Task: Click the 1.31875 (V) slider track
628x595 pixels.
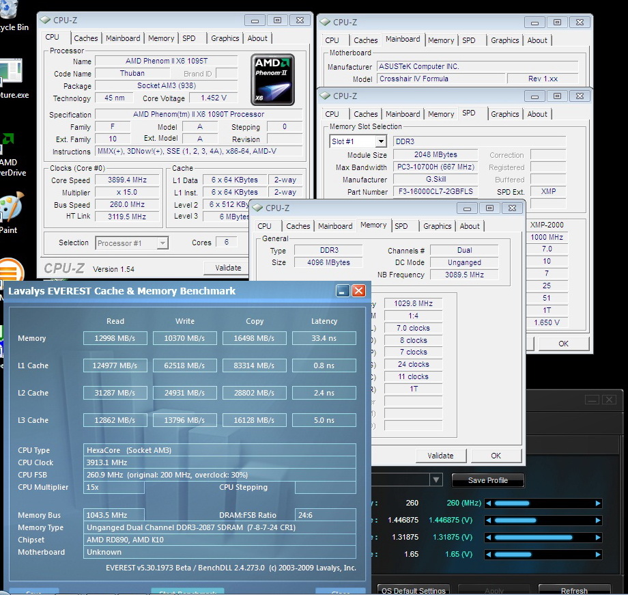Action: [543, 537]
